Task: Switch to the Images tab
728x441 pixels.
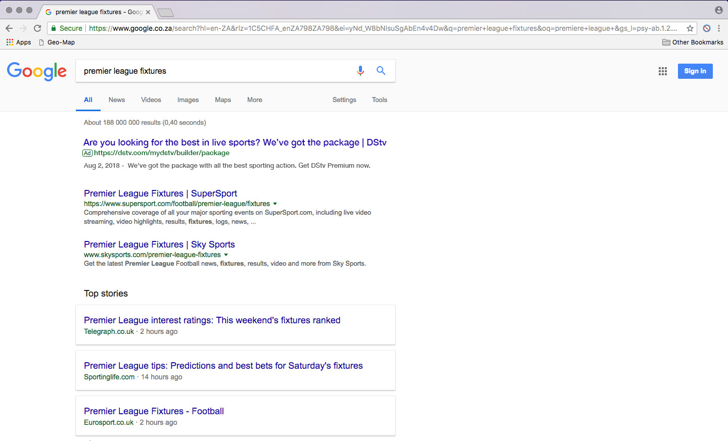Action: [x=188, y=100]
